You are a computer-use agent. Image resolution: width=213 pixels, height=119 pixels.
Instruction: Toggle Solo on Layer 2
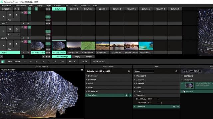click(17, 29)
